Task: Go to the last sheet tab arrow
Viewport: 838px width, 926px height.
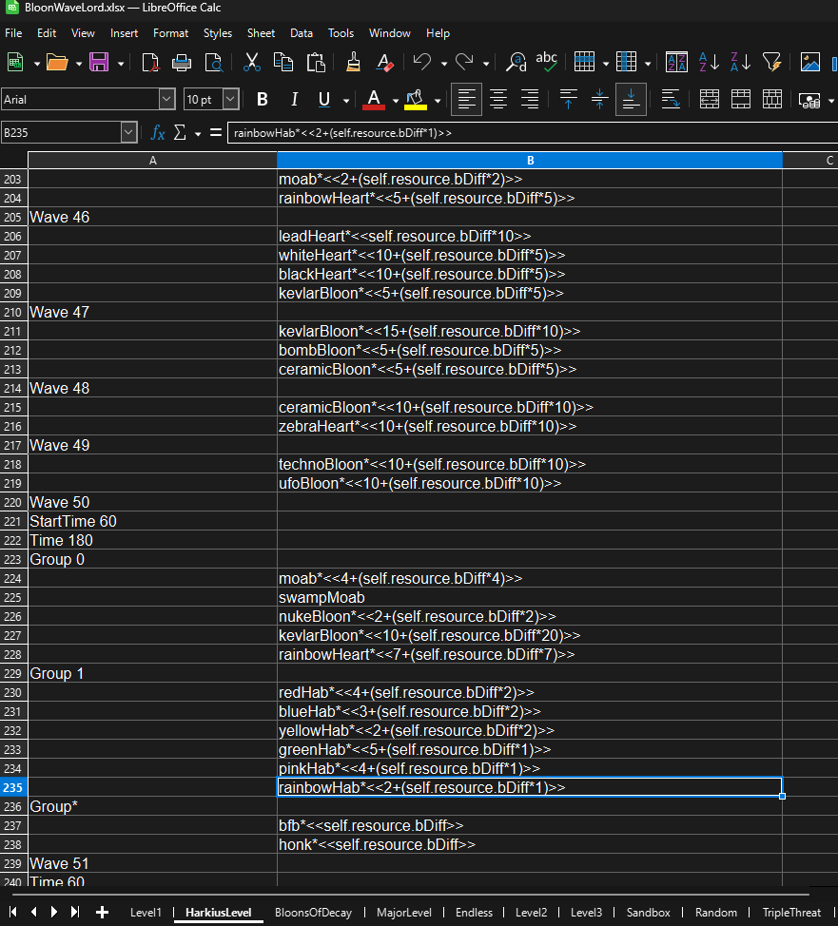Action: [72, 913]
